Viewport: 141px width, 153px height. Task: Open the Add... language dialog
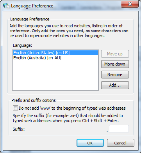(115, 85)
